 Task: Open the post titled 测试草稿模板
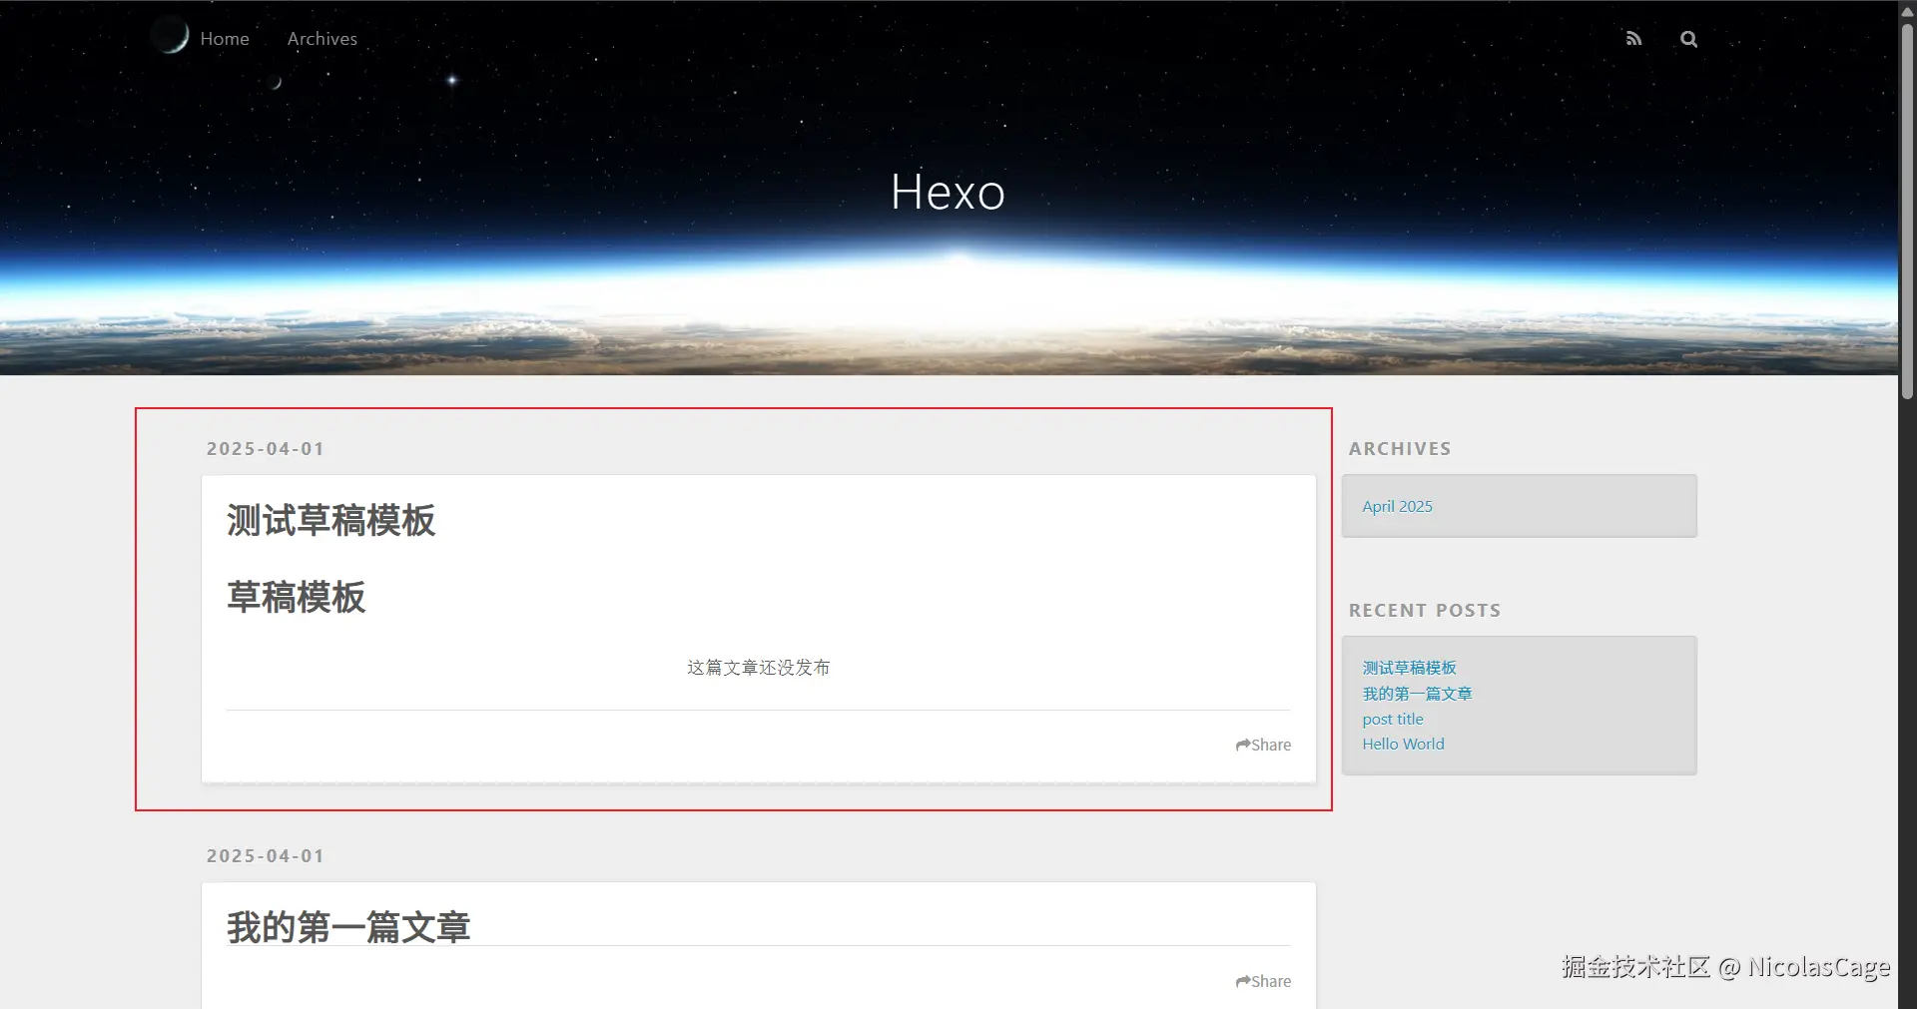pos(330,520)
